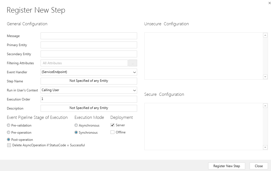Image resolution: width=271 pixels, height=171 pixels.
Task: Select Synchronous execution mode
Action: [x=76, y=133]
